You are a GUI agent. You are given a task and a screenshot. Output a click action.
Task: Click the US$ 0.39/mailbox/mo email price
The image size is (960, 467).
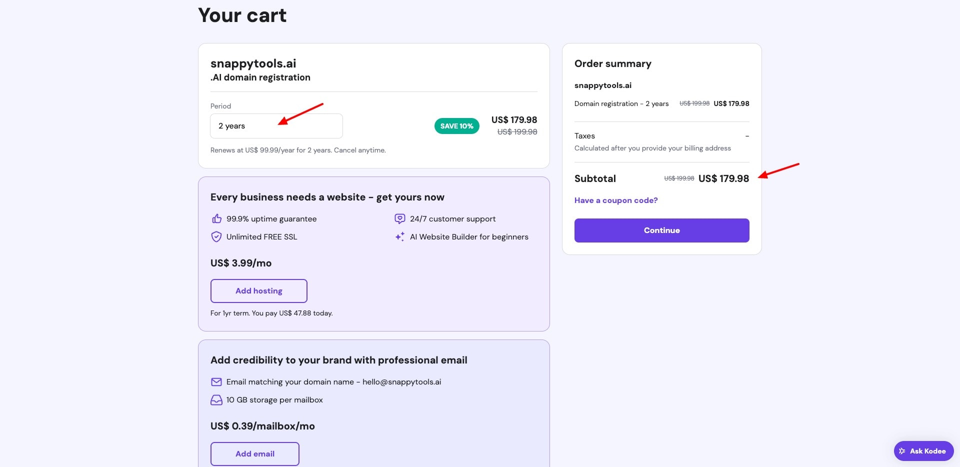pos(262,426)
